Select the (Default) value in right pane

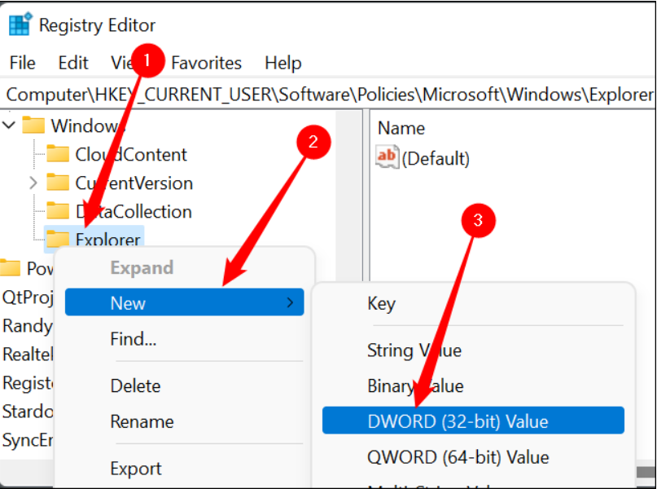436,158
